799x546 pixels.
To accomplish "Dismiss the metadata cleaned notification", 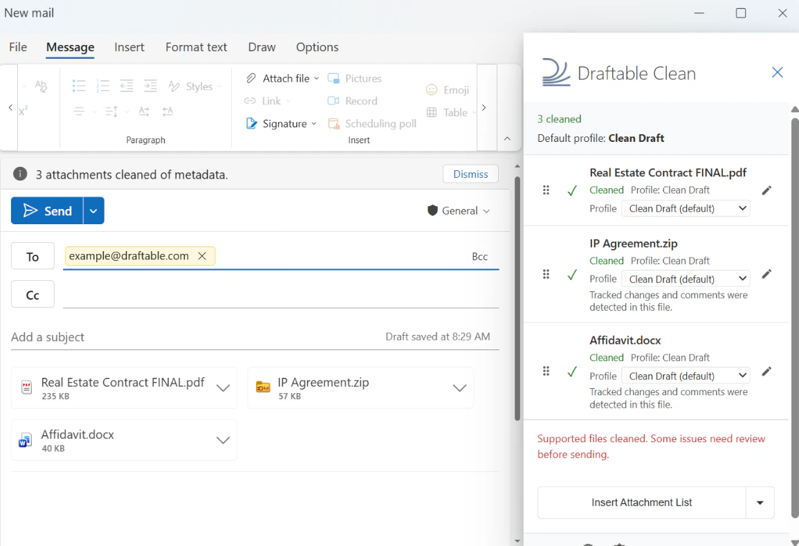I will 470,174.
